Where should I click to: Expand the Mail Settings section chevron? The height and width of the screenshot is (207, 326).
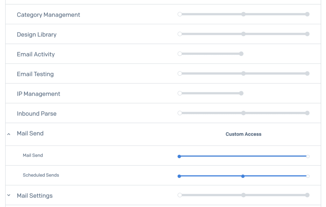9,195
